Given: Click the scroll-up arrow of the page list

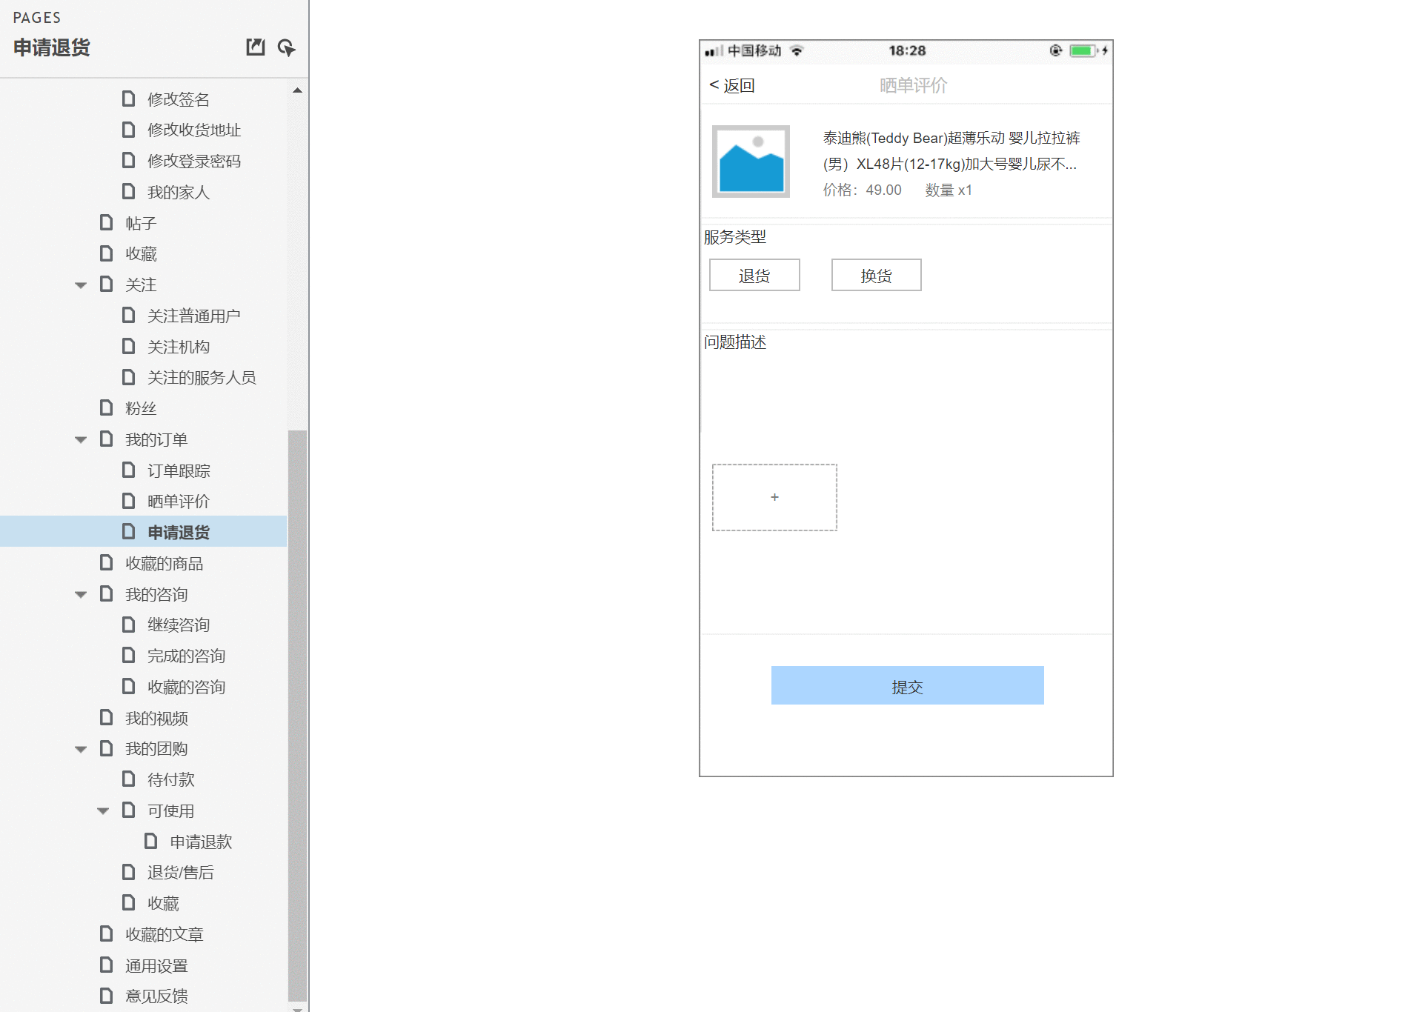Looking at the screenshot, I should point(297,90).
